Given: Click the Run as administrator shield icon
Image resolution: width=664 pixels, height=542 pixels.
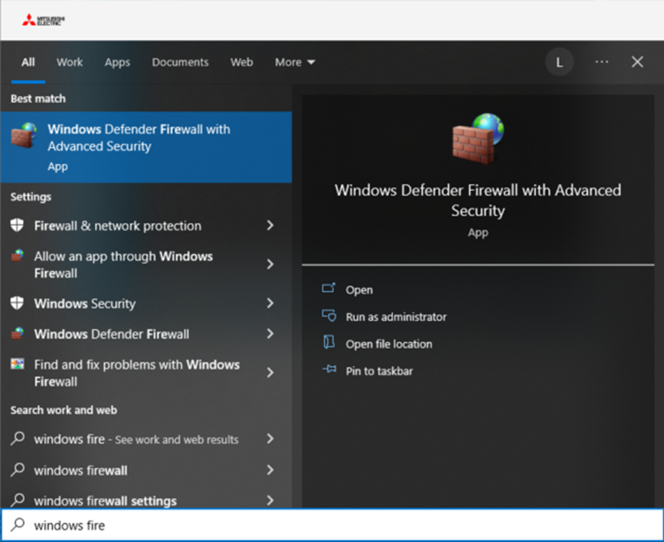Looking at the screenshot, I should point(329,316).
